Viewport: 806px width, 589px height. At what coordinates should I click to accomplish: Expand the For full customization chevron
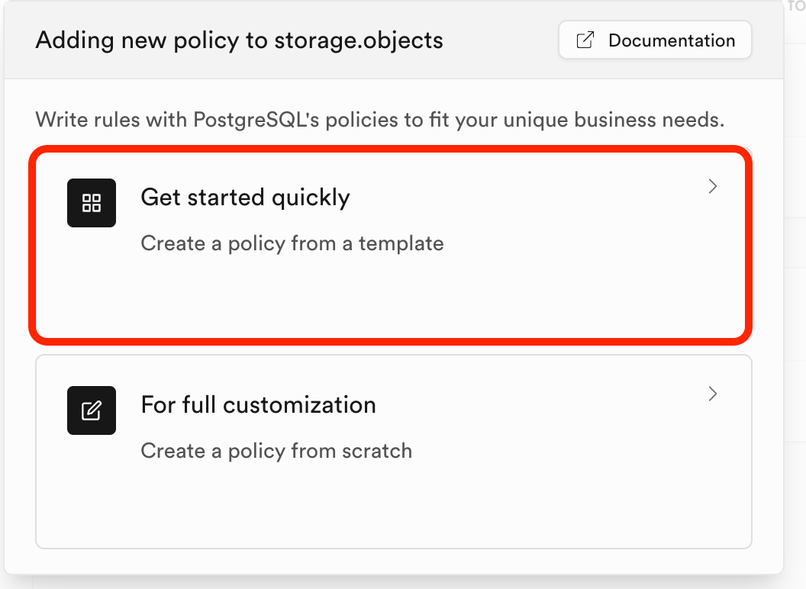713,394
